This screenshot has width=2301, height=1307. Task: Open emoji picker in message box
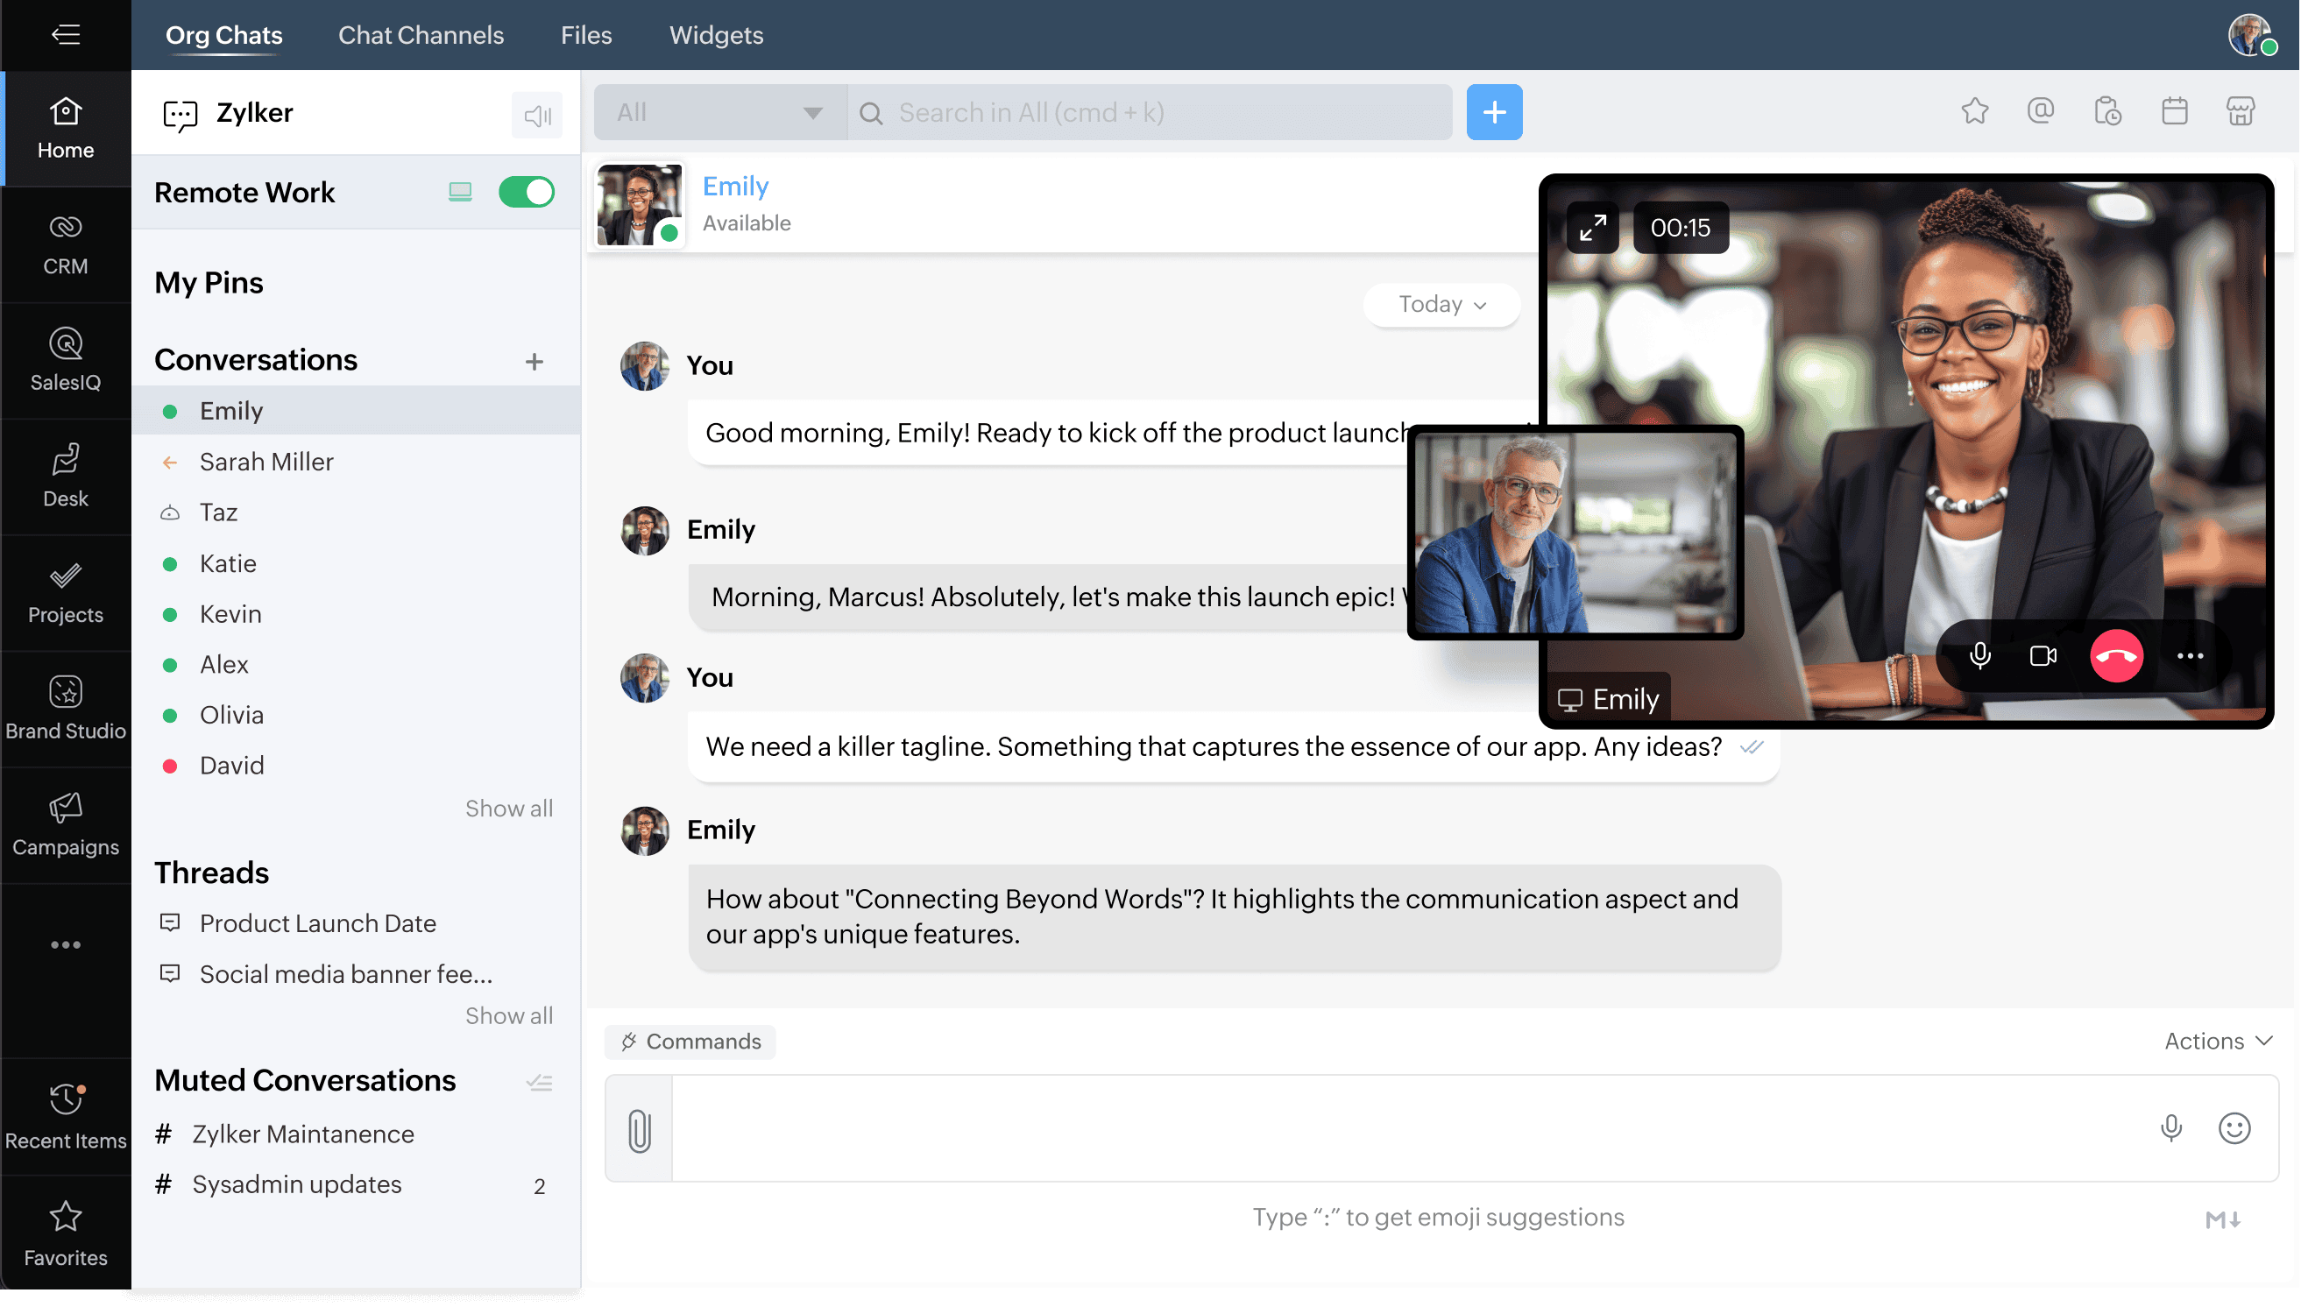(x=2234, y=1127)
